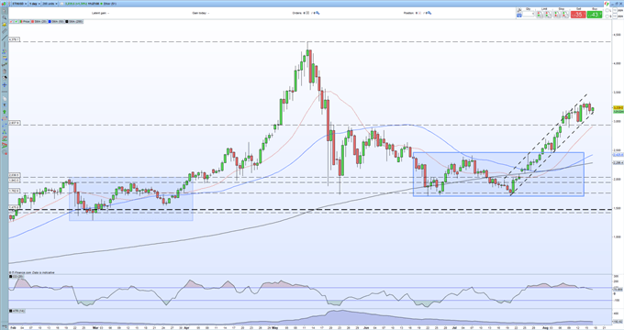624x330 pixels.
Task: Open the 200 units dropdown
Action: click(x=50, y=4)
